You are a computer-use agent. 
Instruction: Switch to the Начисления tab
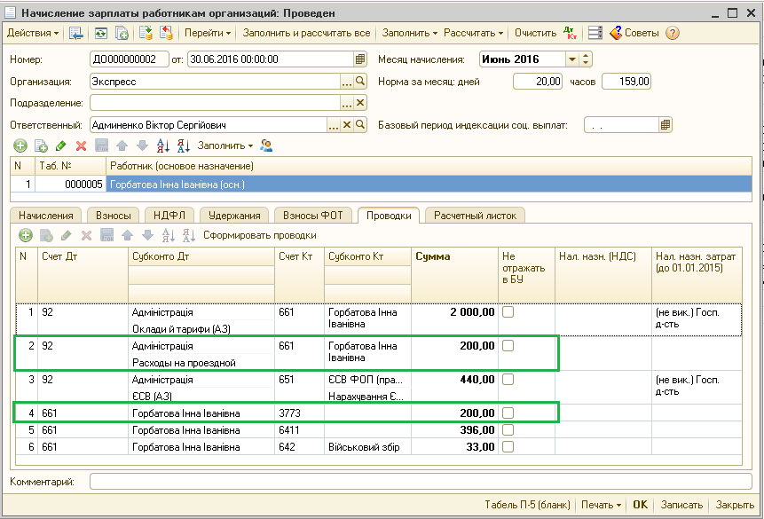46,216
